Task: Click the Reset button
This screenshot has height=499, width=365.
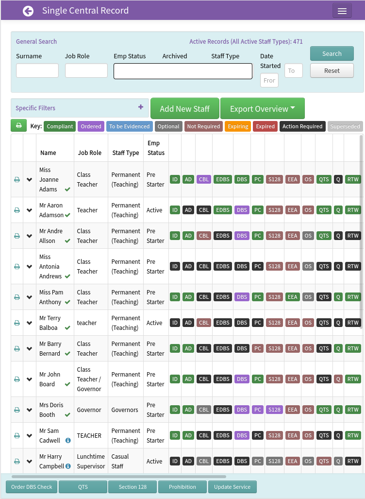Action: point(332,70)
